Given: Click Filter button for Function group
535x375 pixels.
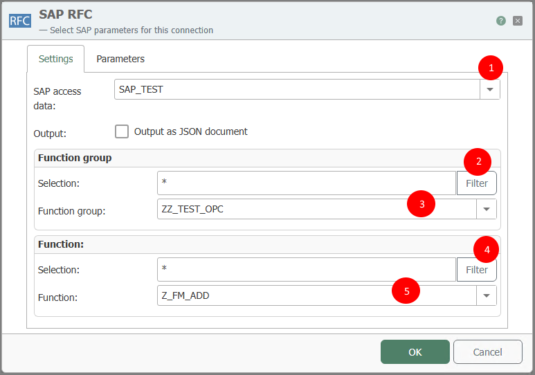Looking at the screenshot, I should click(x=476, y=183).
